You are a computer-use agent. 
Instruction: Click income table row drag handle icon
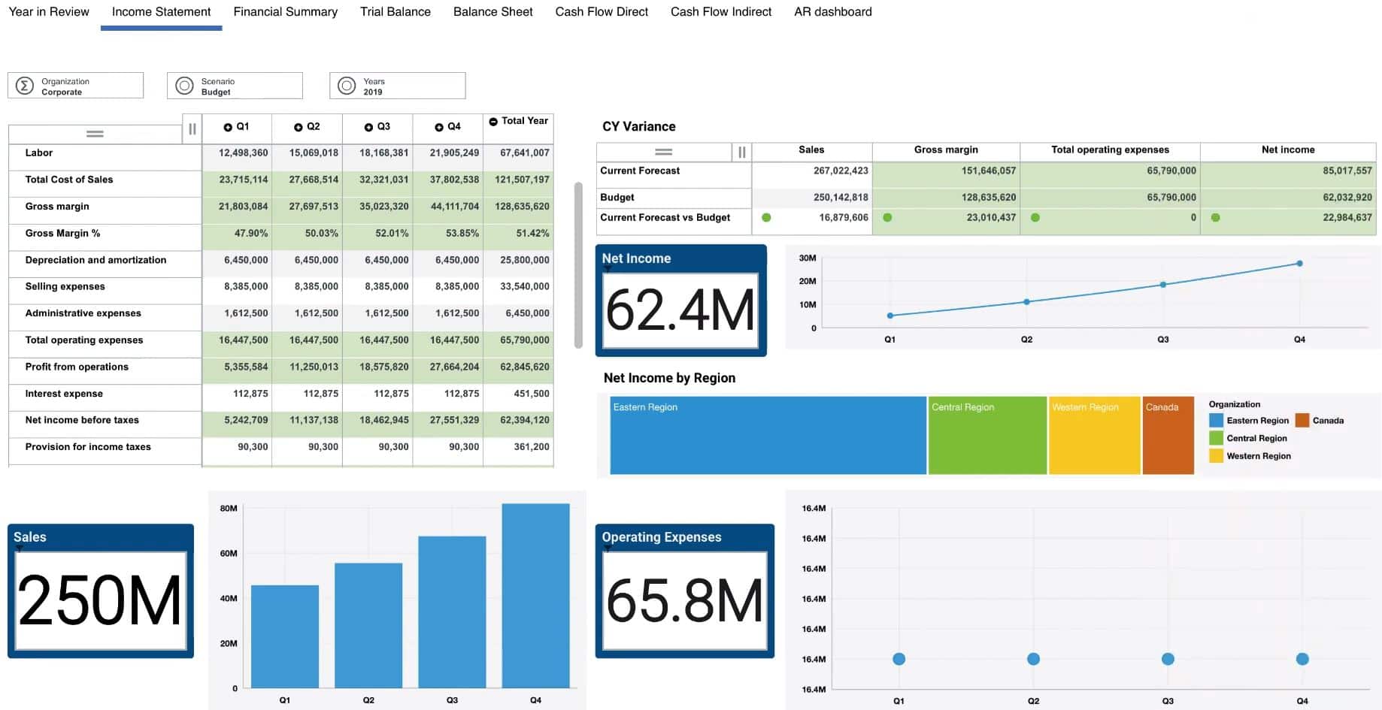(95, 134)
